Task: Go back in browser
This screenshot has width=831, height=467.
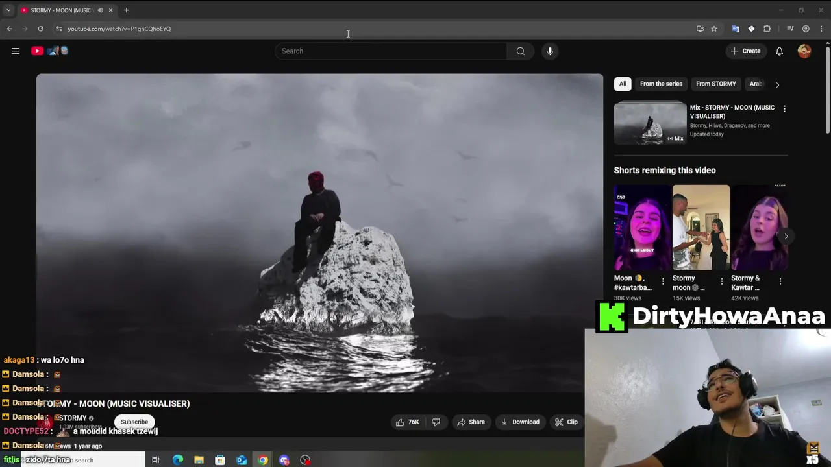Action: pyautogui.click(x=9, y=29)
